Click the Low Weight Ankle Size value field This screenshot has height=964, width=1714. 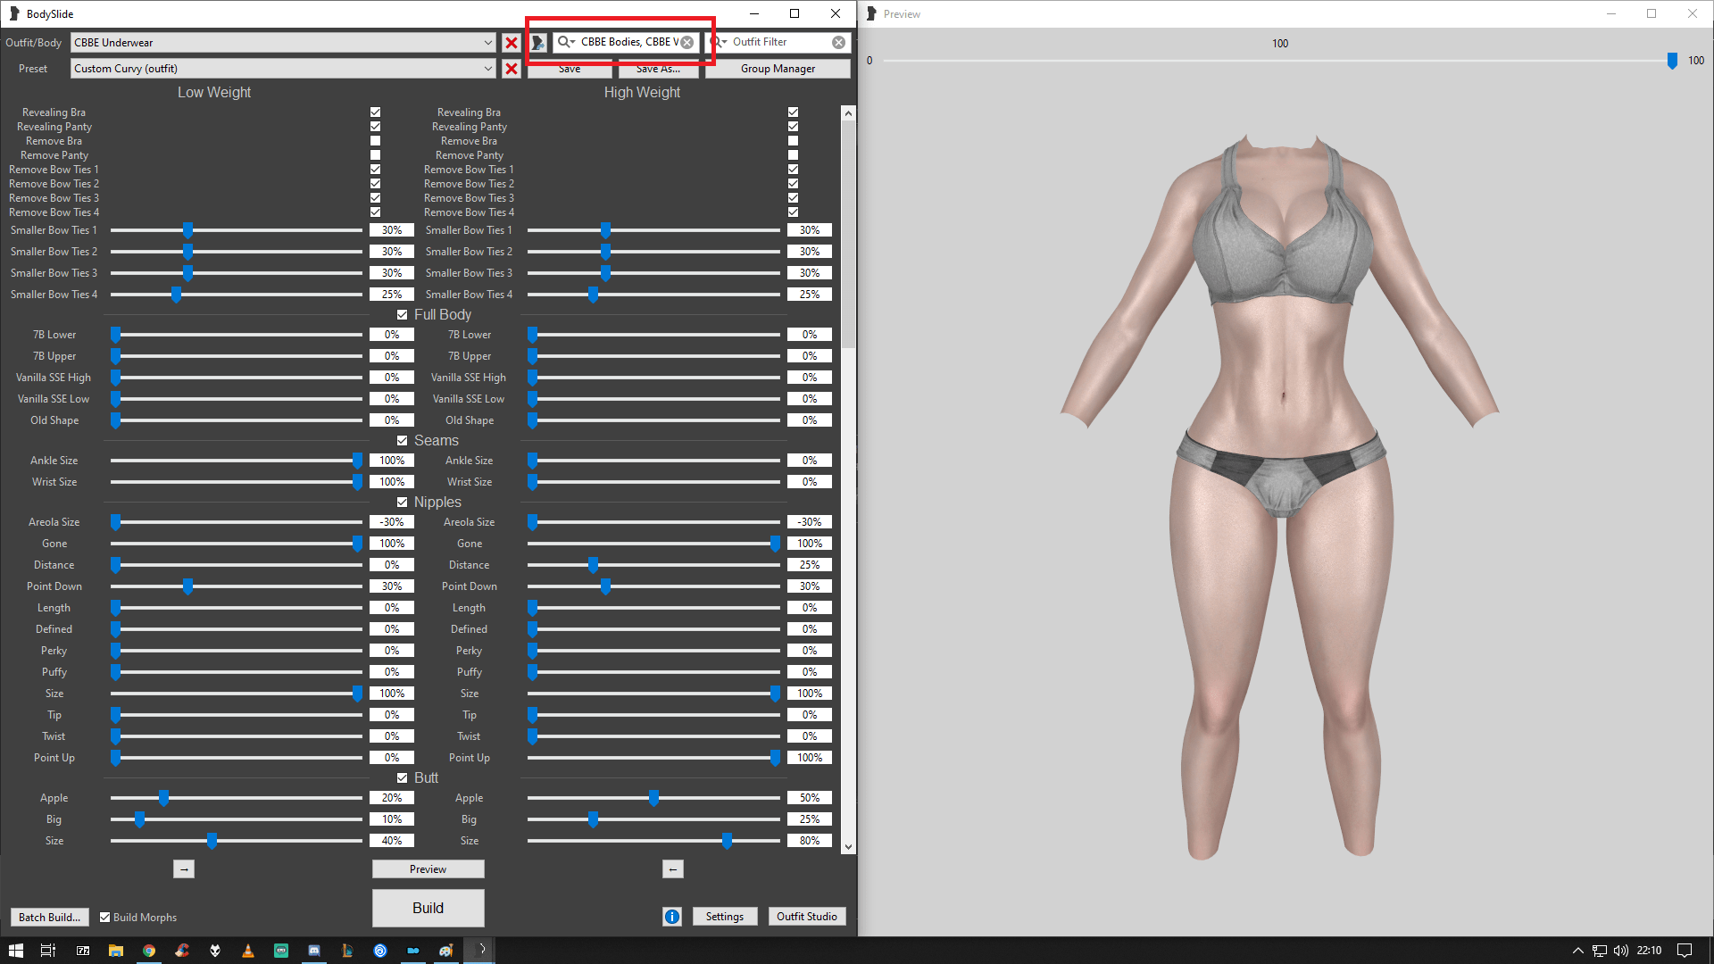[x=392, y=461]
